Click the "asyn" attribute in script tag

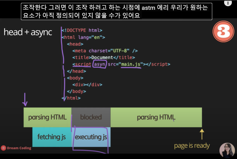click(100, 64)
